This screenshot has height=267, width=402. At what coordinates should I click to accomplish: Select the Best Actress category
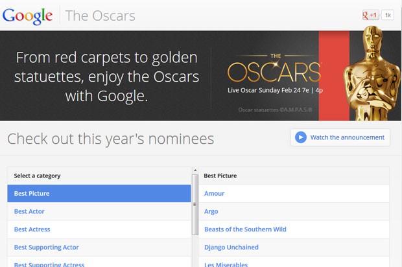(99, 229)
